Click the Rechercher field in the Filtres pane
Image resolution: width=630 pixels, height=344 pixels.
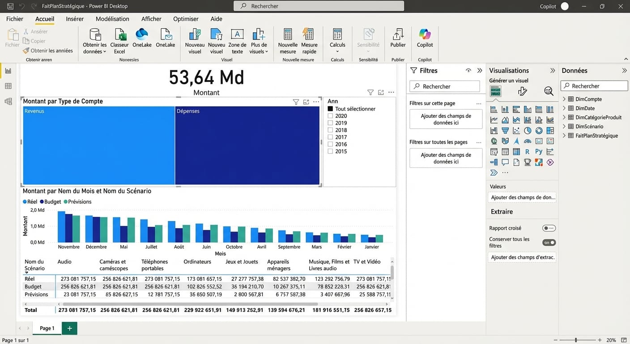tap(444, 86)
